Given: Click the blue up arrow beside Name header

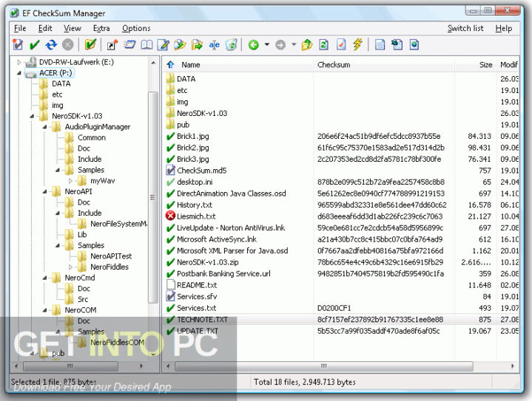Looking at the screenshot, I should (x=170, y=64).
